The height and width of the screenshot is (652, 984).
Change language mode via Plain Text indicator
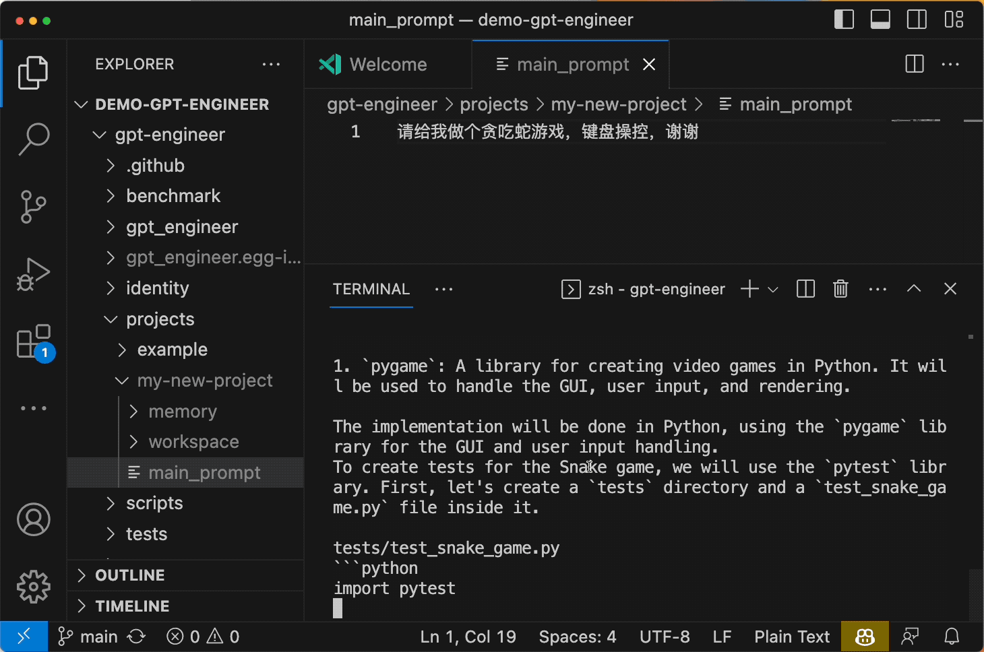tap(792, 636)
